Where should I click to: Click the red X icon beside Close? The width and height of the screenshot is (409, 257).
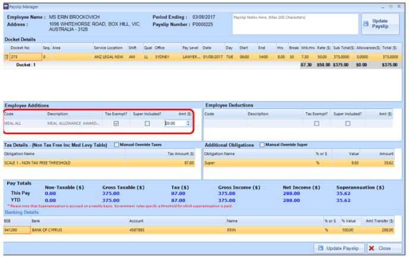click(372, 248)
